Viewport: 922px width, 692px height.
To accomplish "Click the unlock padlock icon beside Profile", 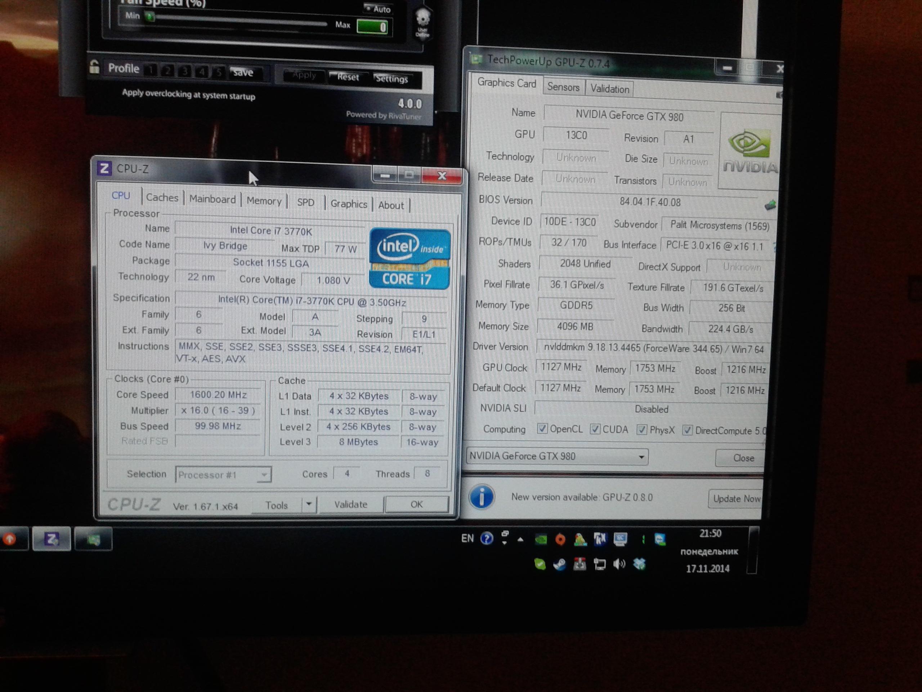I will click(x=94, y=67).
